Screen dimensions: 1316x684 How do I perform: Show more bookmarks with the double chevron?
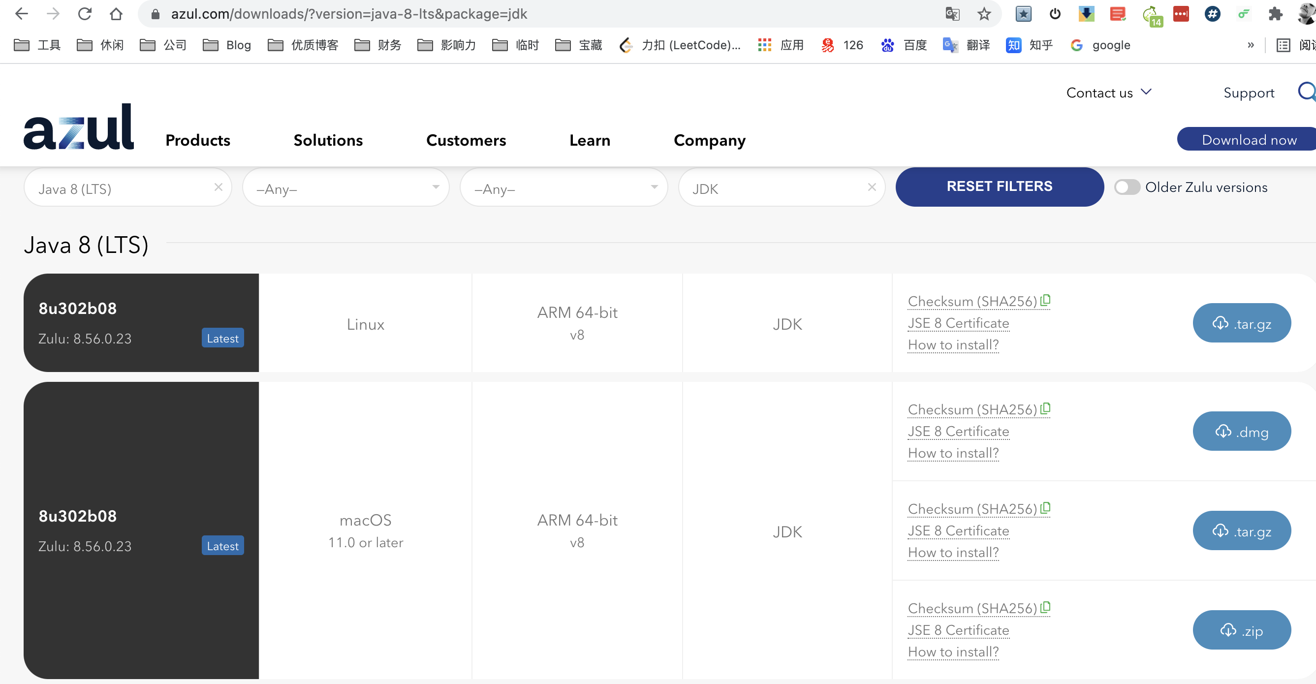click(x=1251, y=45)
